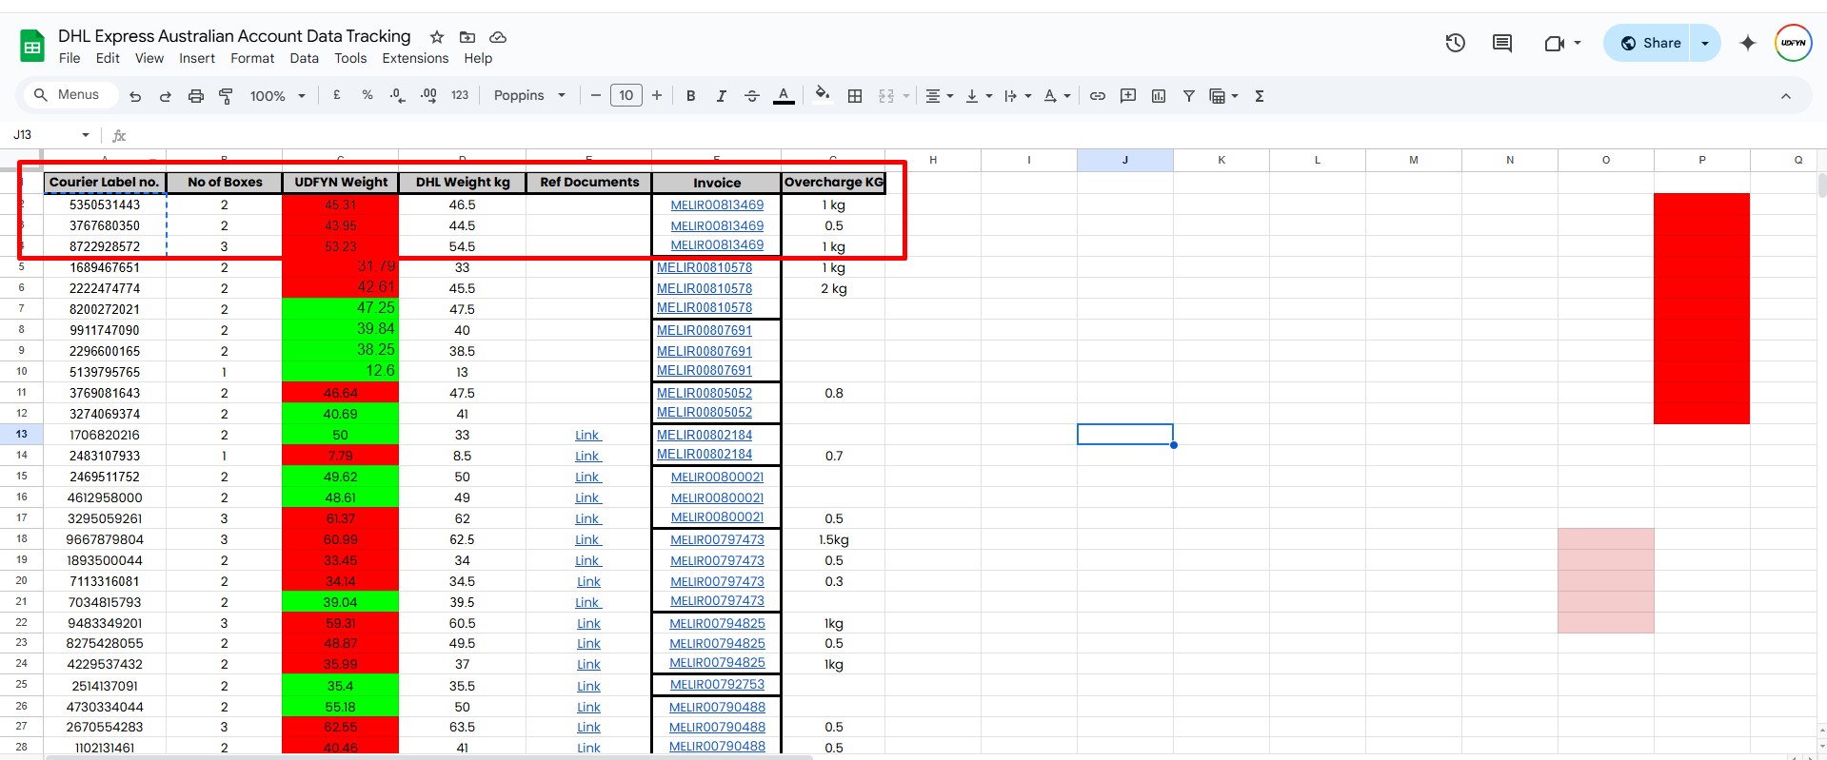Open the Data menu
The image size is (1827, 760).
coord(305,58)
